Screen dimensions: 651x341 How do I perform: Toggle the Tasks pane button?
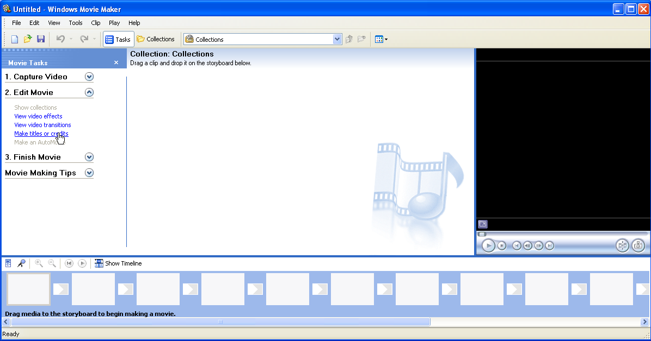pos(118,39)
